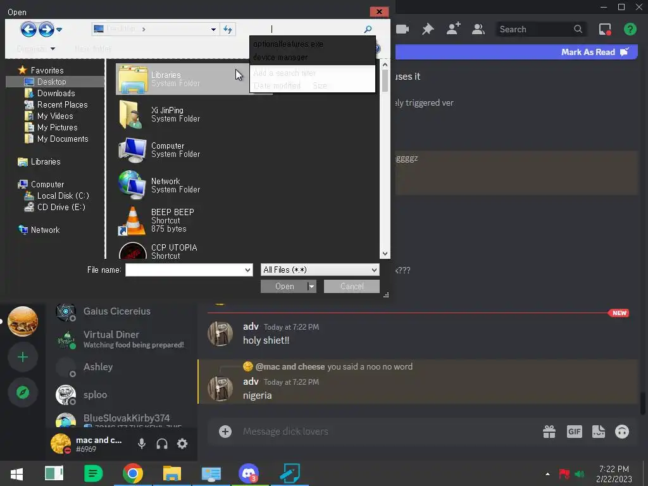Refresh the Open dialog folder view

(x=228, y=29)
